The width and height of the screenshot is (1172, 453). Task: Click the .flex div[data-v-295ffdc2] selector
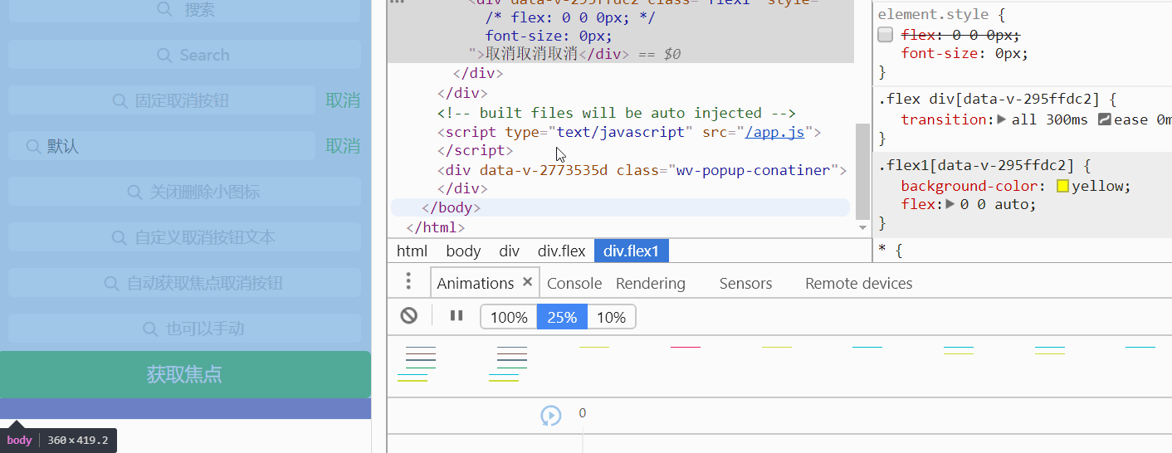tap(990, 100)
